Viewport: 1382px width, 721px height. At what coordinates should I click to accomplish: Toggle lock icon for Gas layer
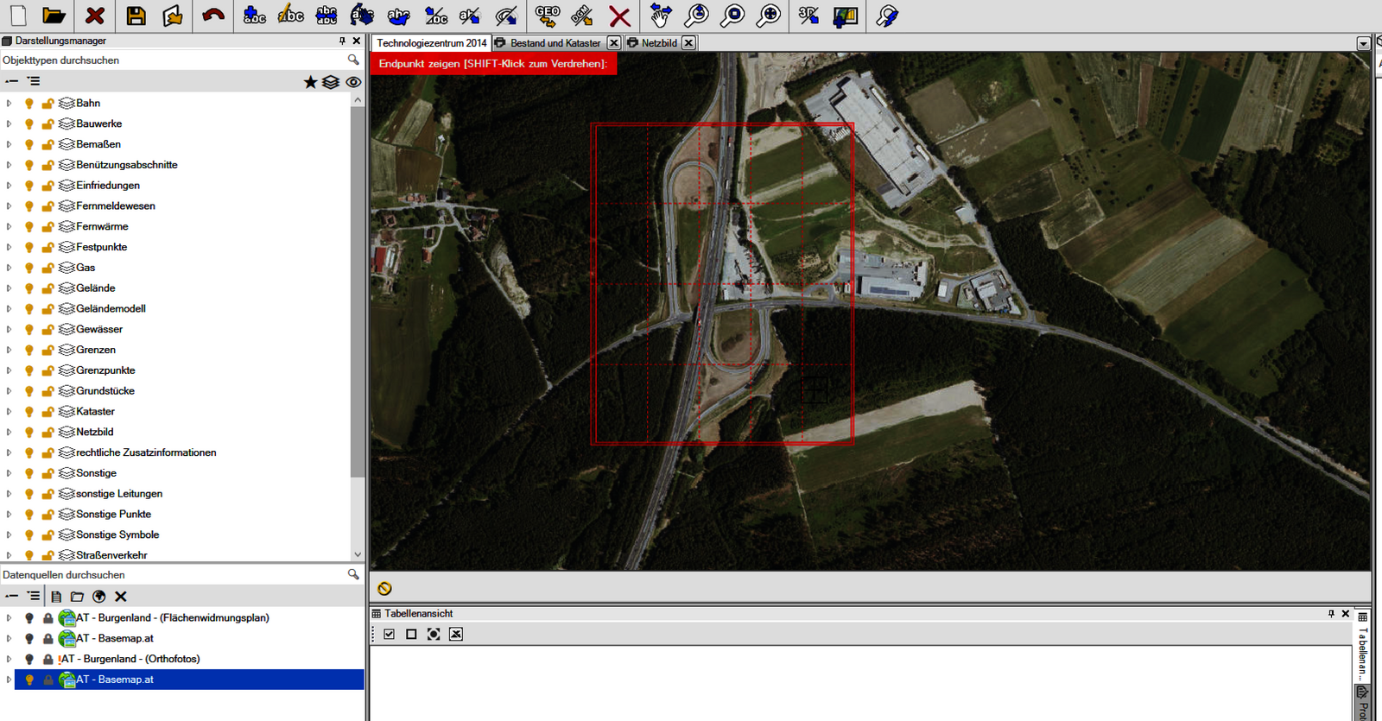coord(48,268)
